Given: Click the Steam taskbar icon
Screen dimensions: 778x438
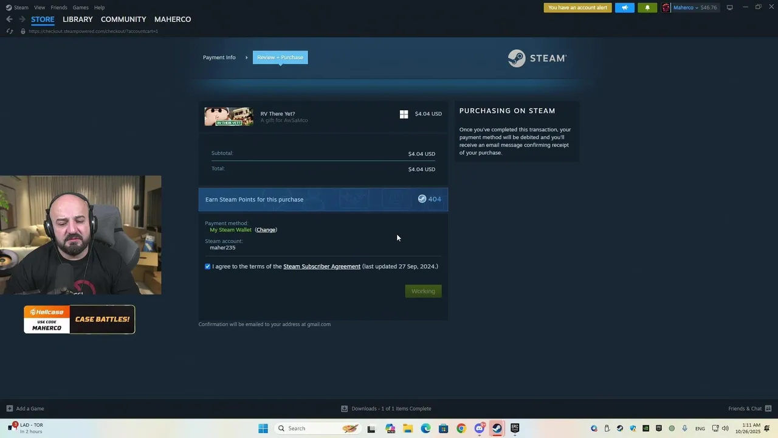Looking at the screenshot, I should pos(497,428).
